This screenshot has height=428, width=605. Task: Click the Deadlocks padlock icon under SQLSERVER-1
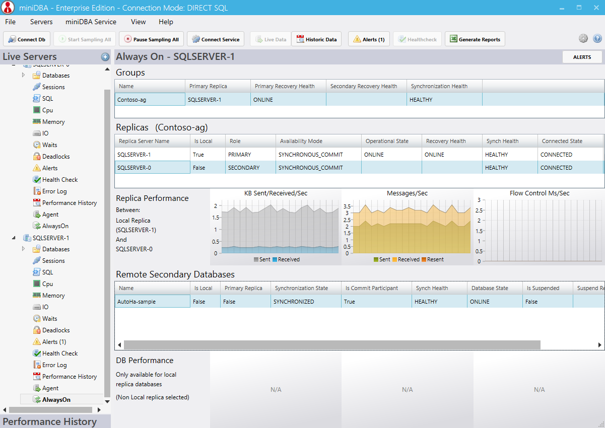tap(37, 330)
